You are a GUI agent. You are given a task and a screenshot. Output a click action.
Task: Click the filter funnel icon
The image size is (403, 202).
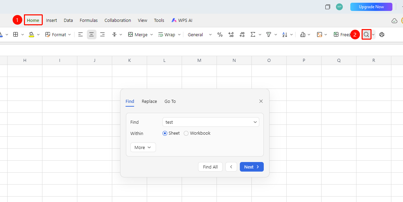pyautogui.click(x=269, y=35)
